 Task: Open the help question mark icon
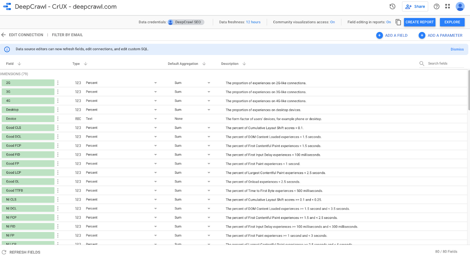click(437, 6)
